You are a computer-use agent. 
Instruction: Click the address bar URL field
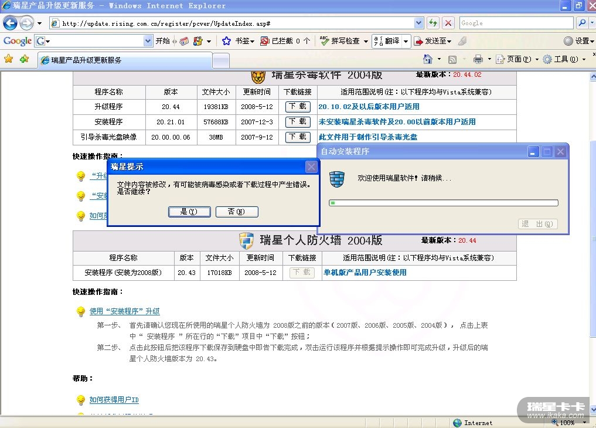232,23
